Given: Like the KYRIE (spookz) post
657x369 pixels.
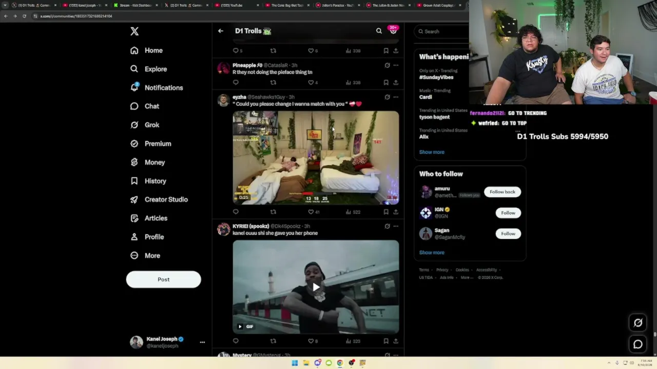Looking at the screenshot, I should point(313,341).
